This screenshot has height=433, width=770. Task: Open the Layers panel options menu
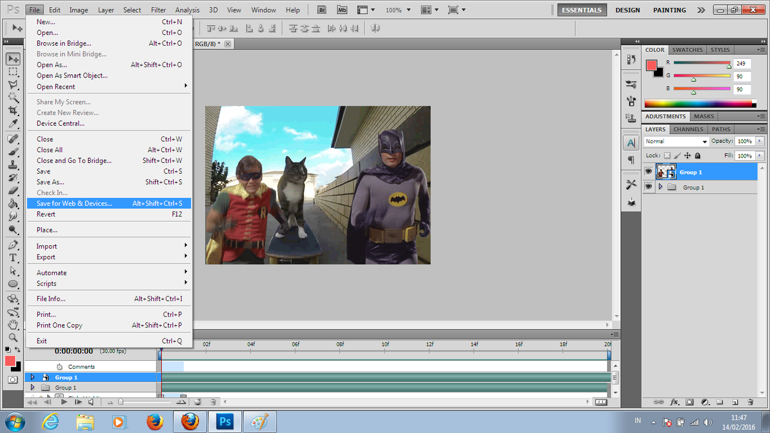coord(762,129)
